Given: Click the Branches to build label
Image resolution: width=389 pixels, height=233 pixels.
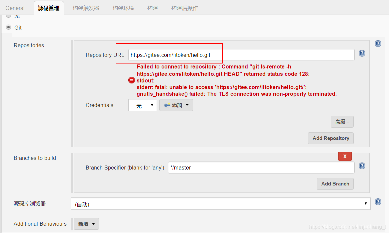Looking at the screenshot, I should coord(35,158).
